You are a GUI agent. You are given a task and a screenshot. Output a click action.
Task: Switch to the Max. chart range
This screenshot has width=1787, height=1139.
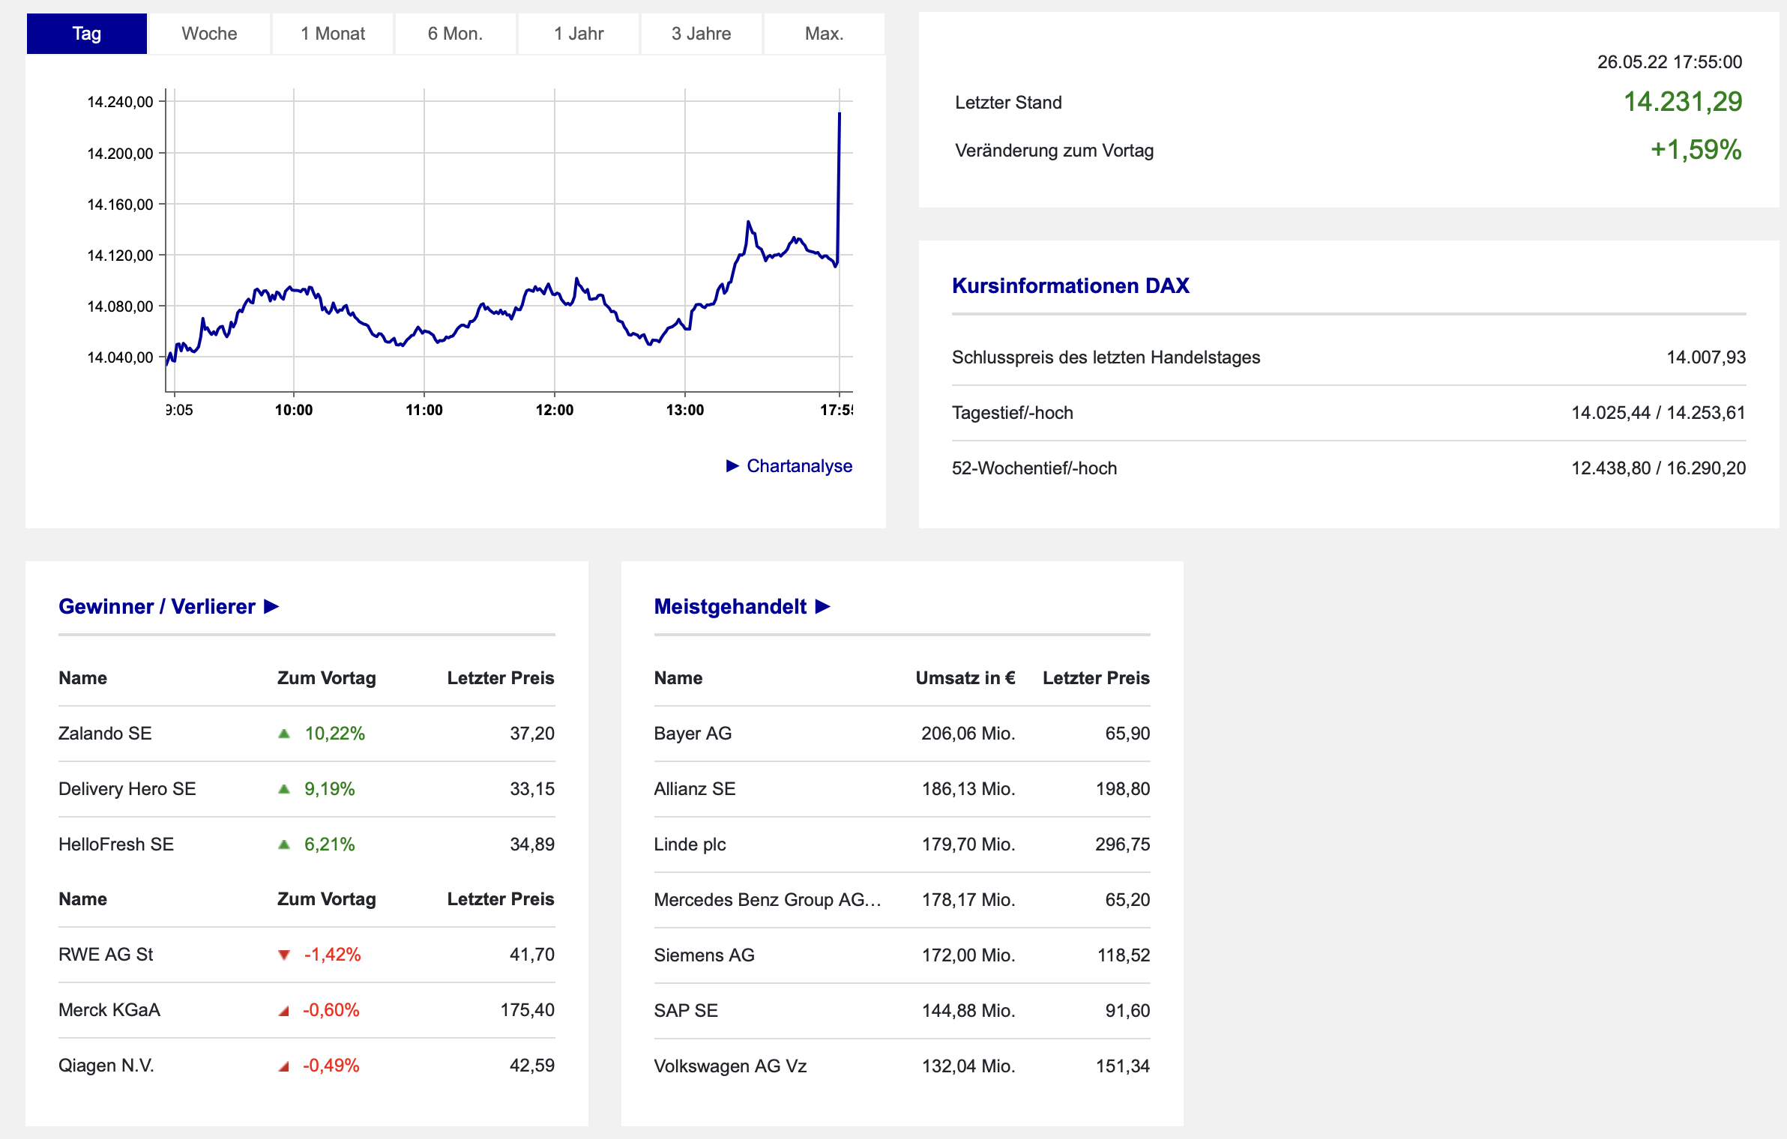[824, 34]
